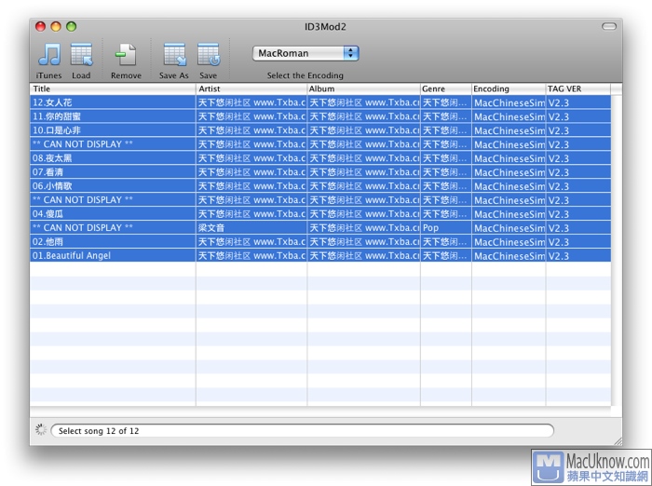Sort by Album column header

point(363,88)
